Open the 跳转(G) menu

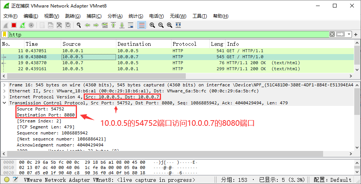[x=73, y=16]
